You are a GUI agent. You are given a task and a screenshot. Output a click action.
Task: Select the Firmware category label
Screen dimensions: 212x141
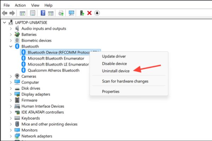tap(29, 100)
